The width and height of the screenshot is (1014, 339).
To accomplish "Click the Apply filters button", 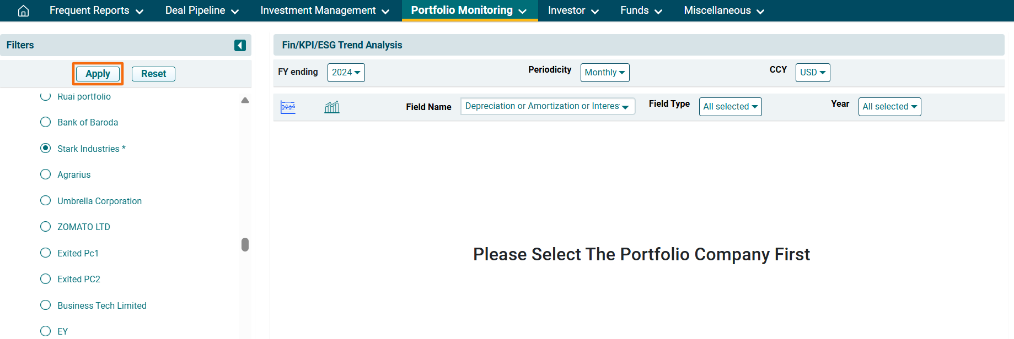I will coord(98,74).
